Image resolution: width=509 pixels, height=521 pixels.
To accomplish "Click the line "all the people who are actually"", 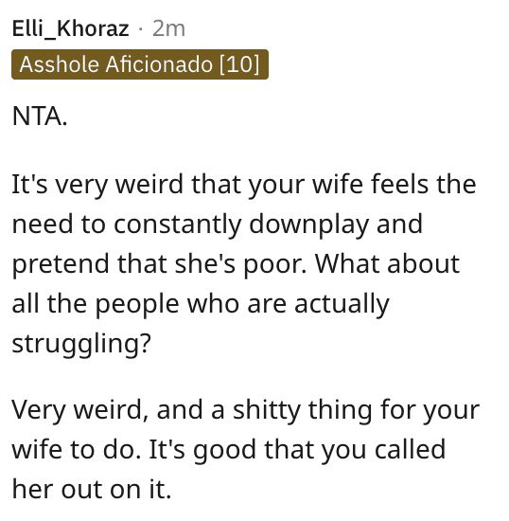I will (201, 304).
